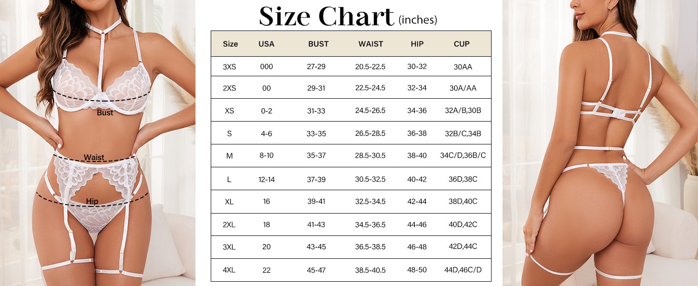
Task: Click the 'HIP' column header
Action: (x=417, y=44)
